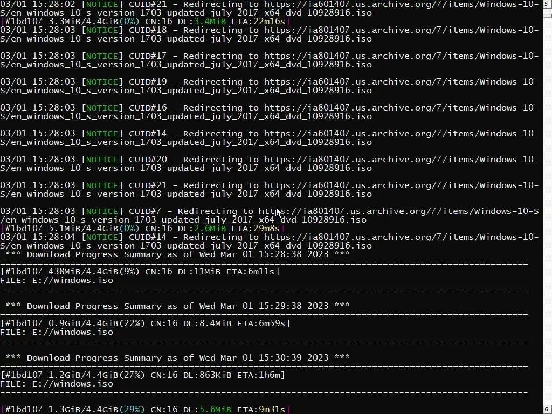
Task: Click the .iso filename line below the CUID#16 notice
Action: 186,116
